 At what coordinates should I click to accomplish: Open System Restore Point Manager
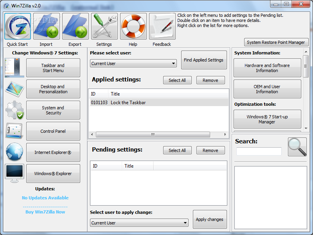pos(276,42)
